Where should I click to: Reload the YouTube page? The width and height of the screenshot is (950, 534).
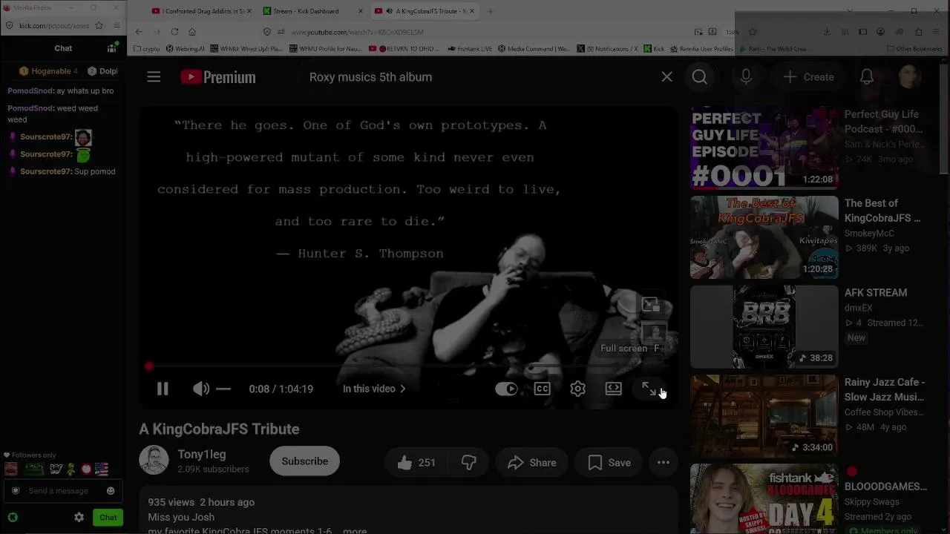[x=174, y=32]
